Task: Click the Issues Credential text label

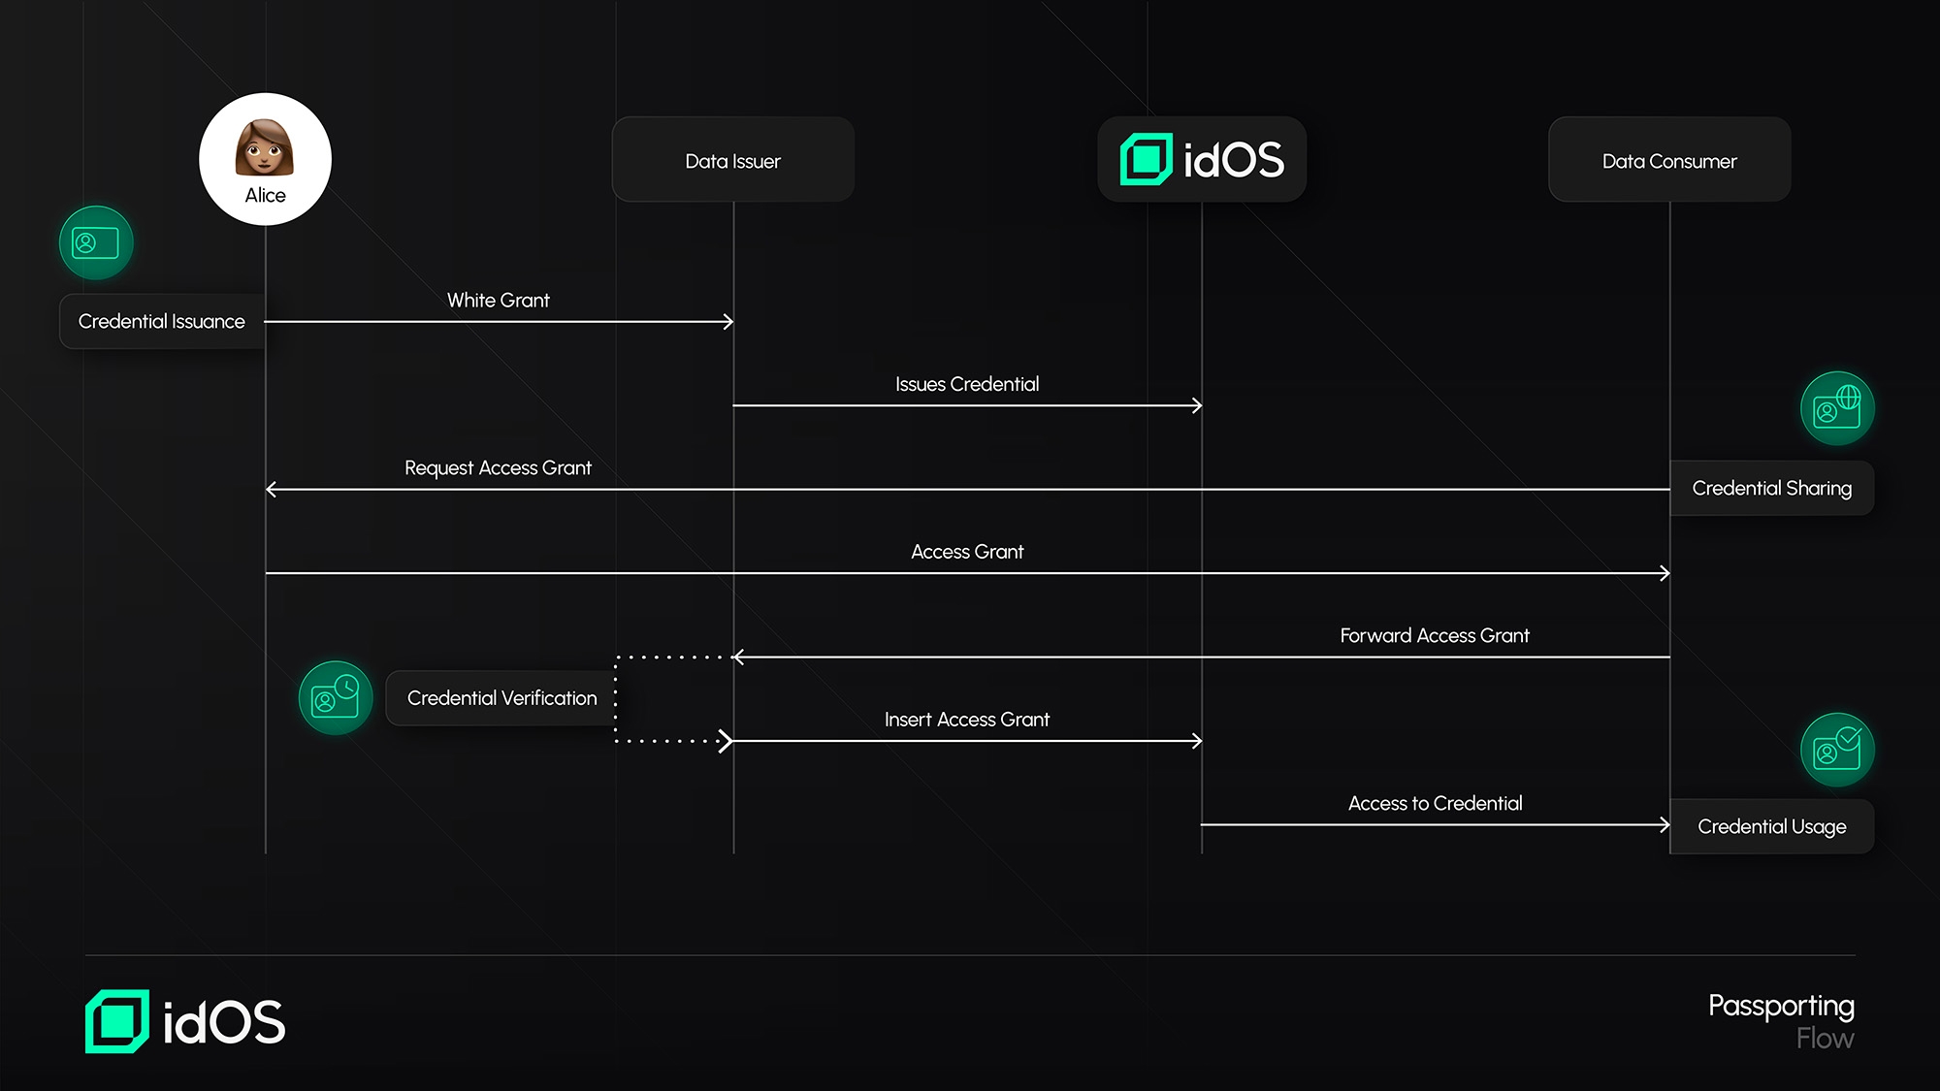Action: (x=966, y=384)
